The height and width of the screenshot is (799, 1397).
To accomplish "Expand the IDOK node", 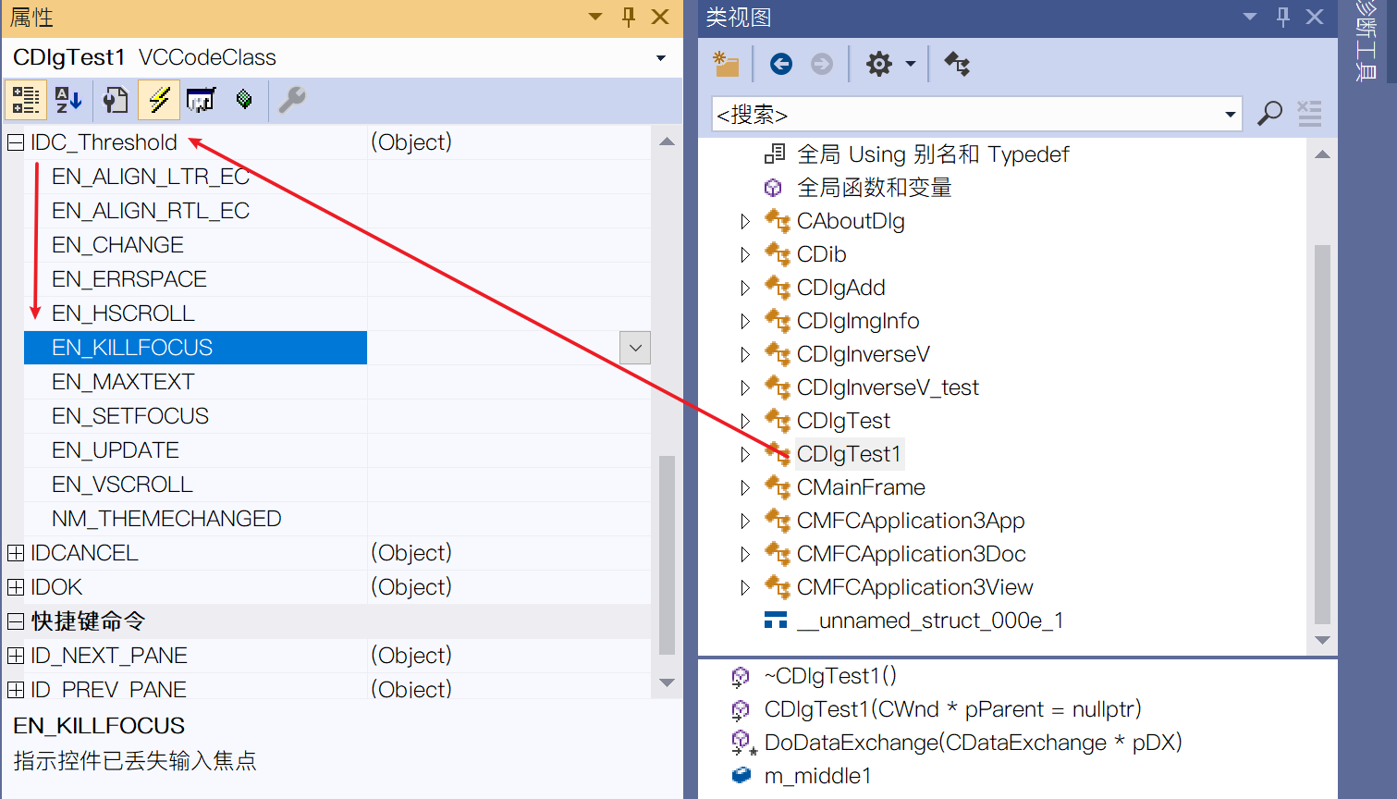I will [16, 587].
